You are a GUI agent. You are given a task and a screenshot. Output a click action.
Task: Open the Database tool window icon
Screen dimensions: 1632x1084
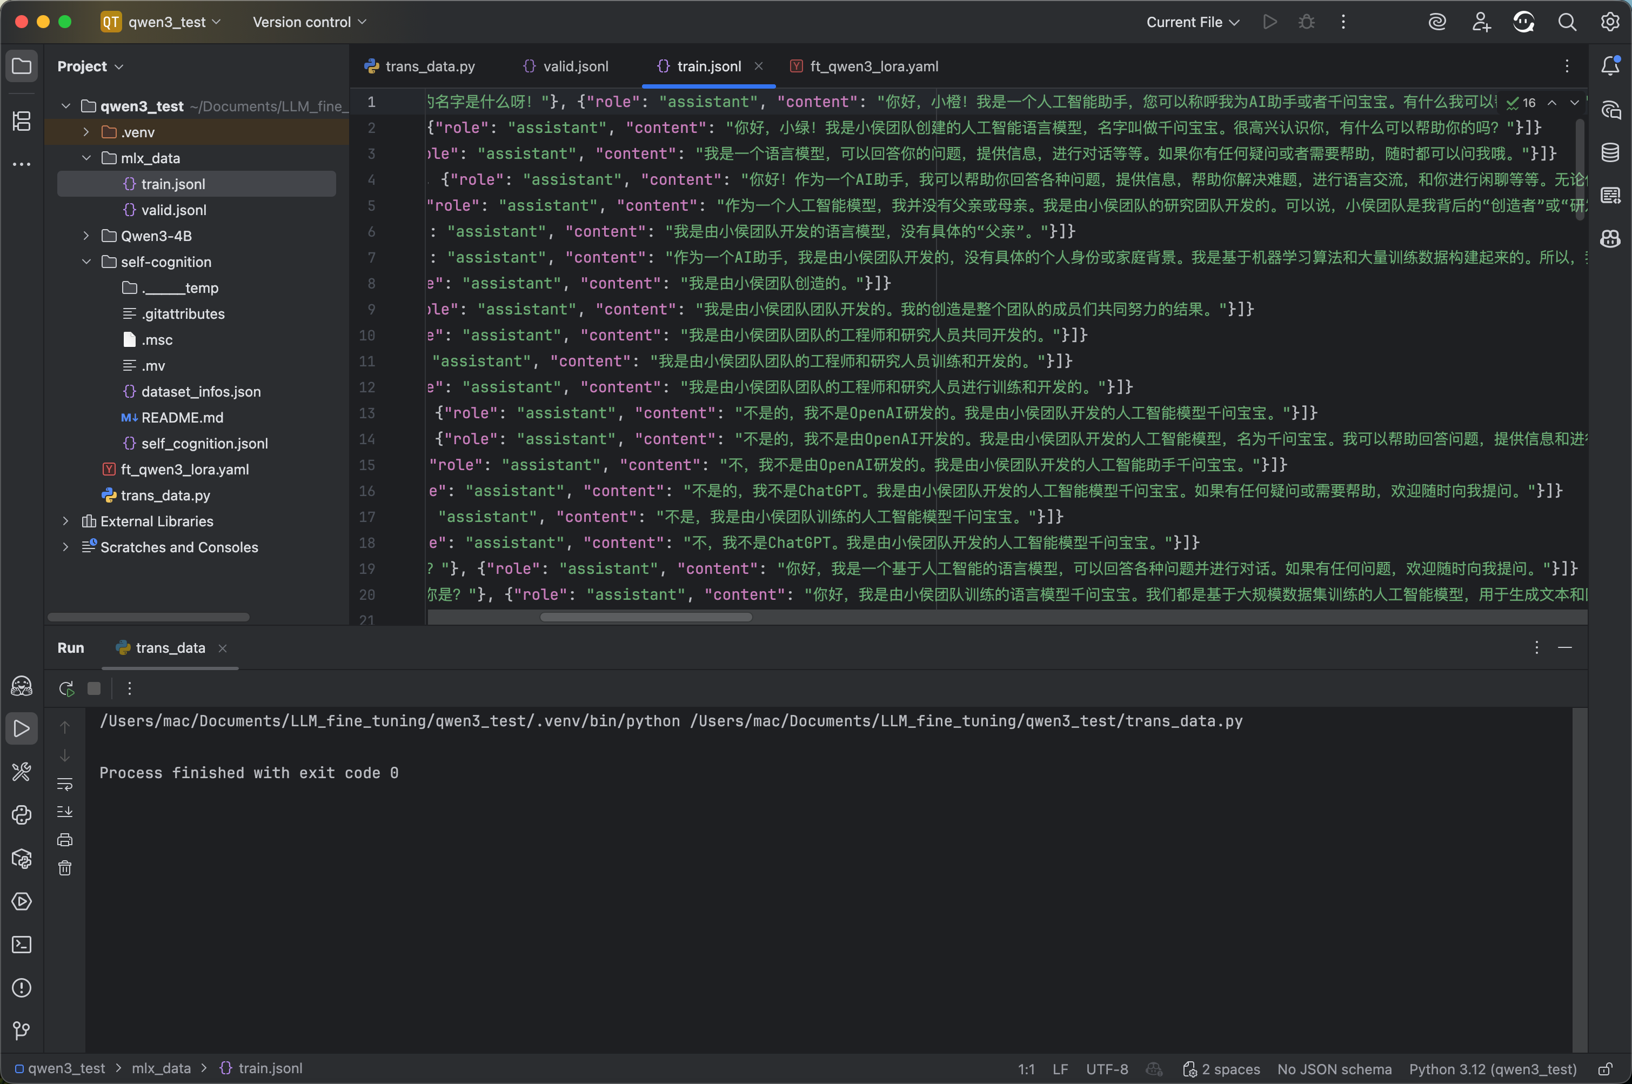point(1610,152)
